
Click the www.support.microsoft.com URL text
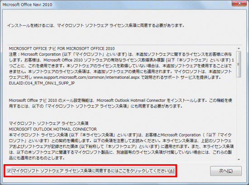click(x=86, y=77)
